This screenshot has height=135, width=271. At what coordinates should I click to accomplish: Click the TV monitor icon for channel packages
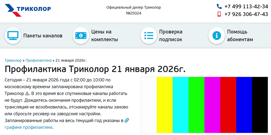point(13,35)
